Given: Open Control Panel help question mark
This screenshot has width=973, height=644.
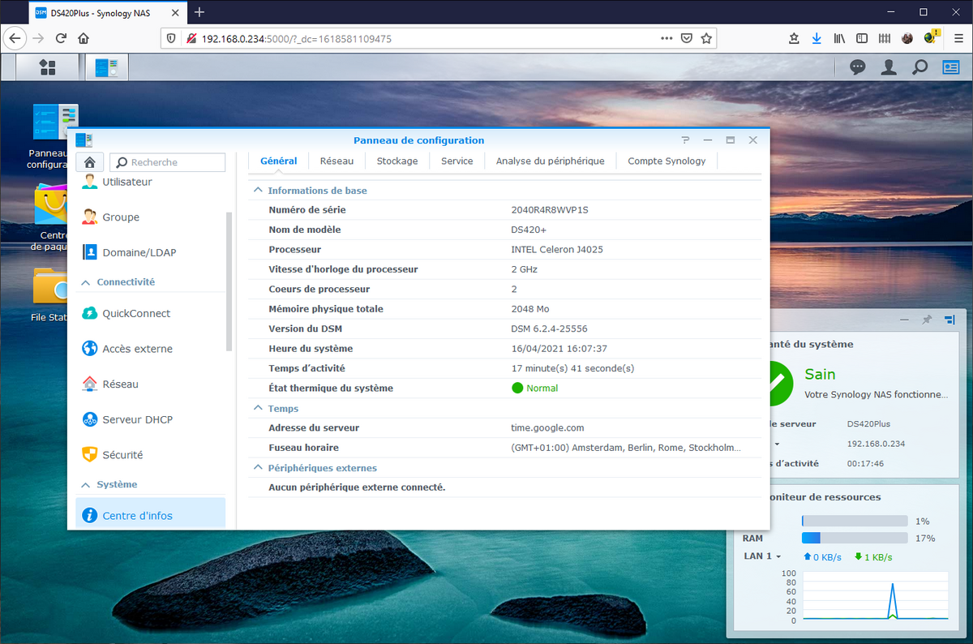Looking at the screenshot, I should 685,140.
